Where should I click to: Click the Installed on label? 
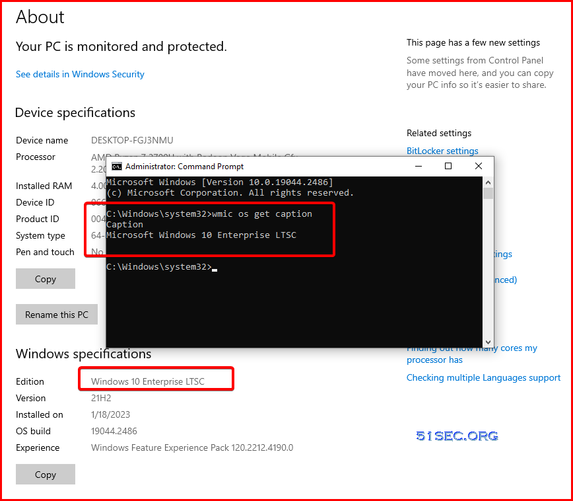coord(39,414)
